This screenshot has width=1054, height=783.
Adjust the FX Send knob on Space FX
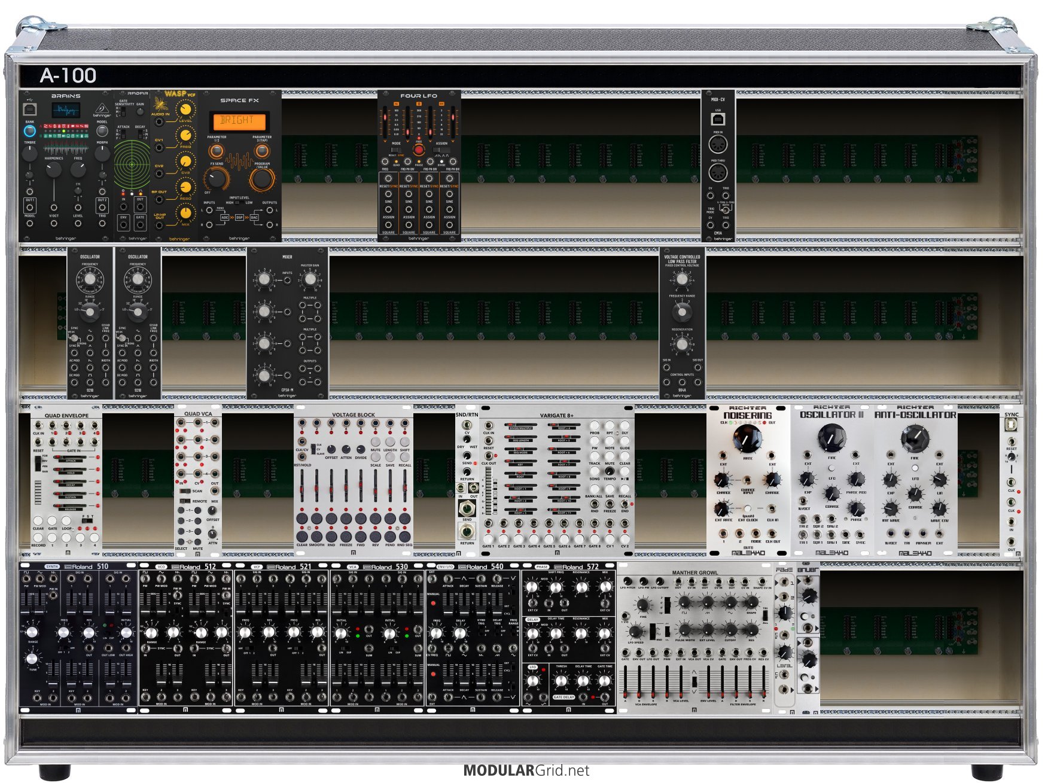(x=216, y=178)
